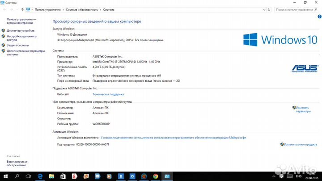Open Техническая поддержка website link
This screenshot has width=322, height=181.
click(108, 94)
